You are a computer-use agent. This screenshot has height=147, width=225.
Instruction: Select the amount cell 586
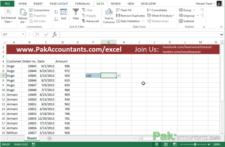coord(63,66)
